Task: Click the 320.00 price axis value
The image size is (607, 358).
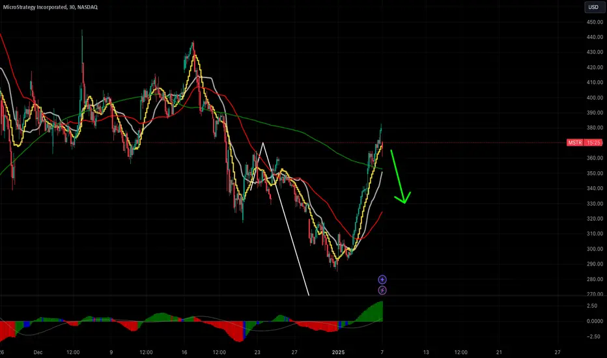Action: (595, 219)
